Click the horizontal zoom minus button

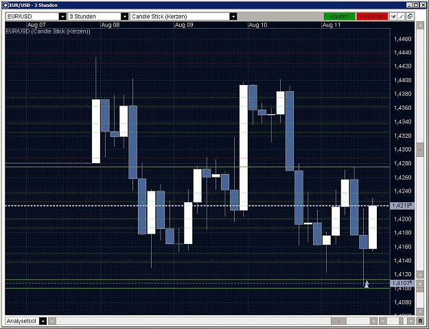(x=383, y=321)
